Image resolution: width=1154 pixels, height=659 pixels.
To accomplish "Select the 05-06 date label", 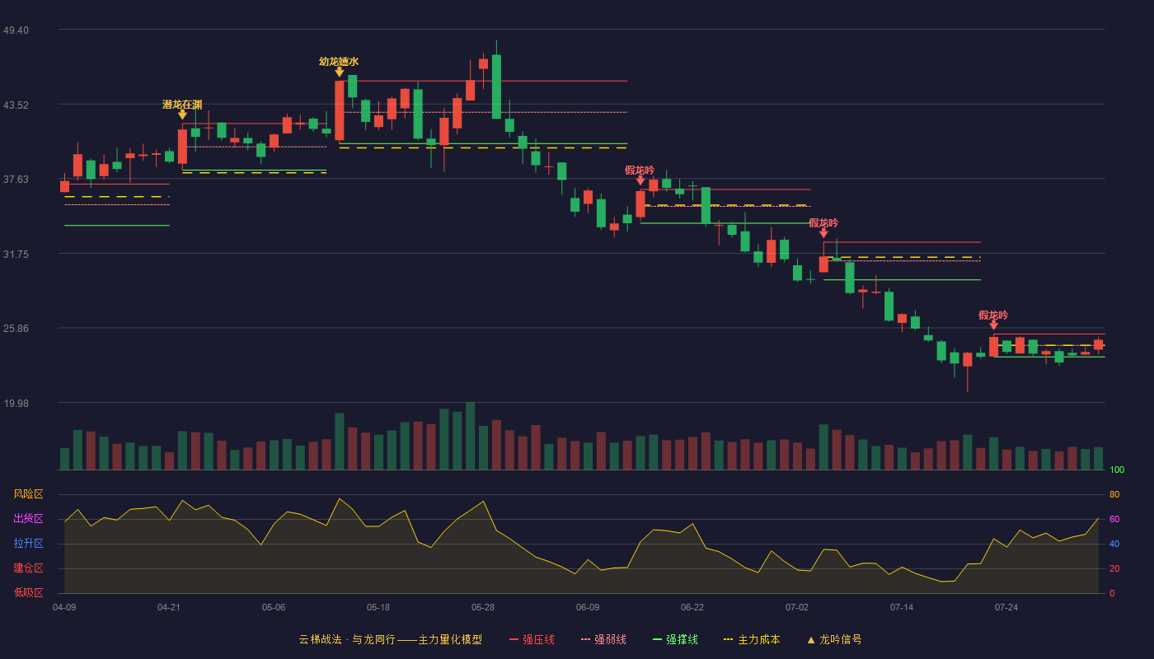I will pos(274,608).
